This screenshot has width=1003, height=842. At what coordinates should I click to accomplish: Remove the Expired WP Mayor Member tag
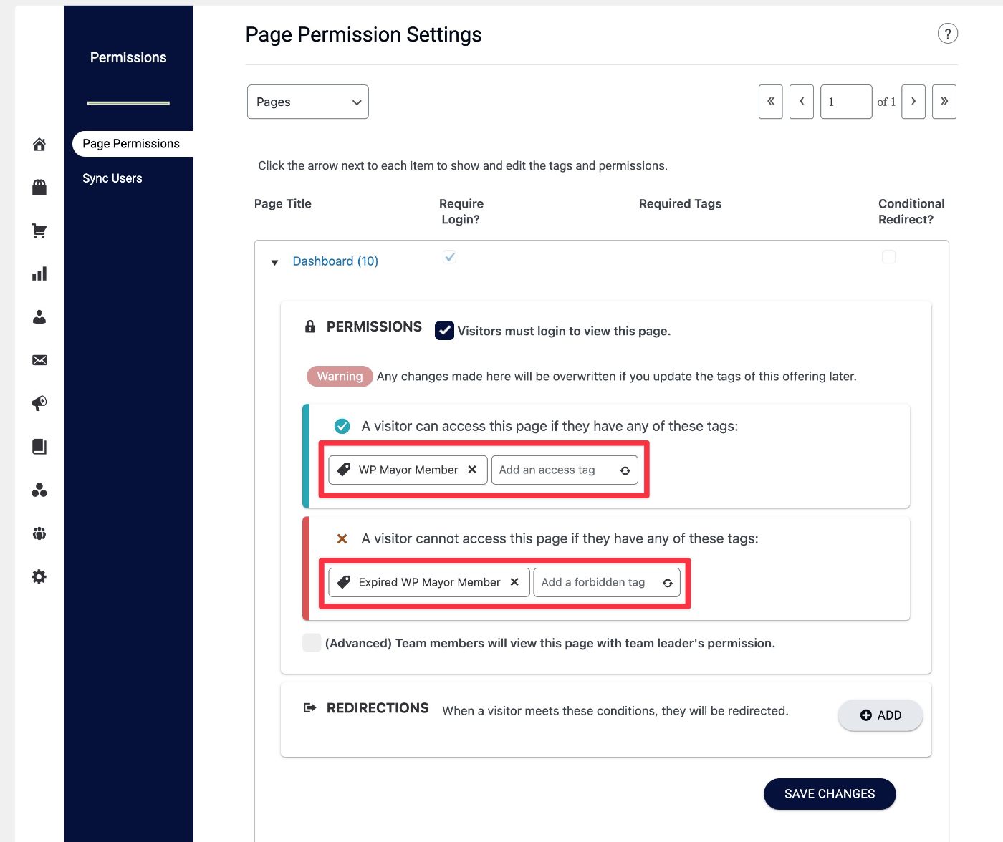pos(514,582)
